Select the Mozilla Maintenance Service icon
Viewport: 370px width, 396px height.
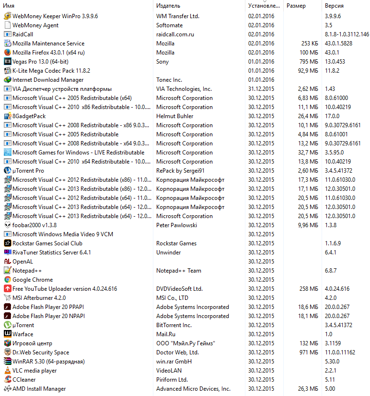8,43
